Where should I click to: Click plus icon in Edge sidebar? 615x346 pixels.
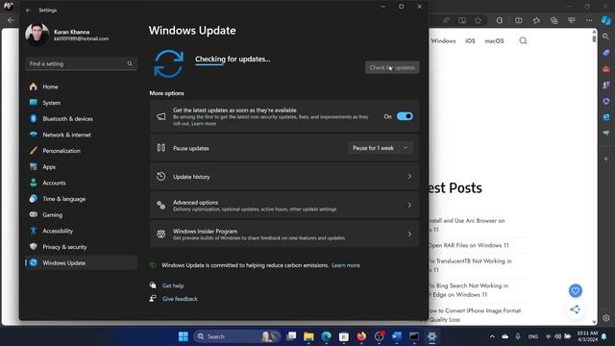(606, 159)
